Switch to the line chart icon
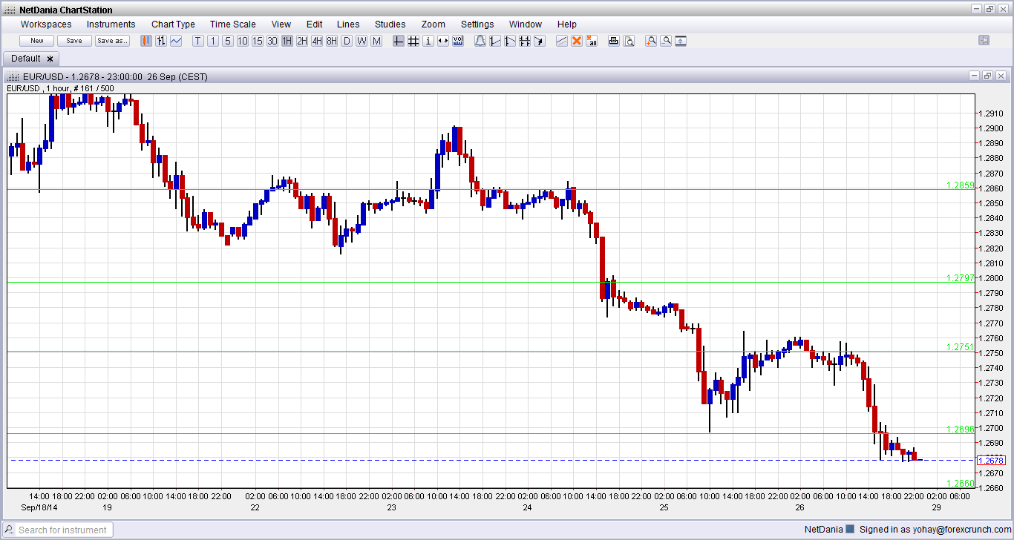 click(176, 41)
